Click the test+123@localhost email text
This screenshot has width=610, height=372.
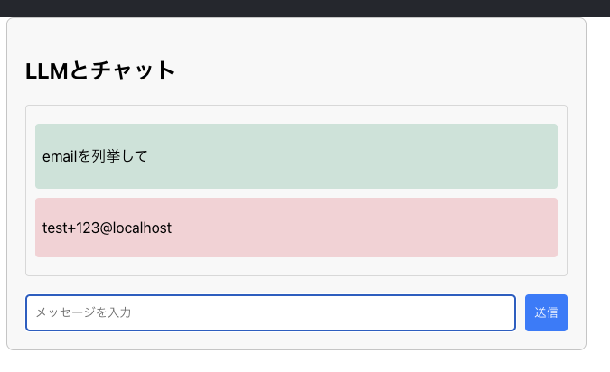[x=107, y=228]
